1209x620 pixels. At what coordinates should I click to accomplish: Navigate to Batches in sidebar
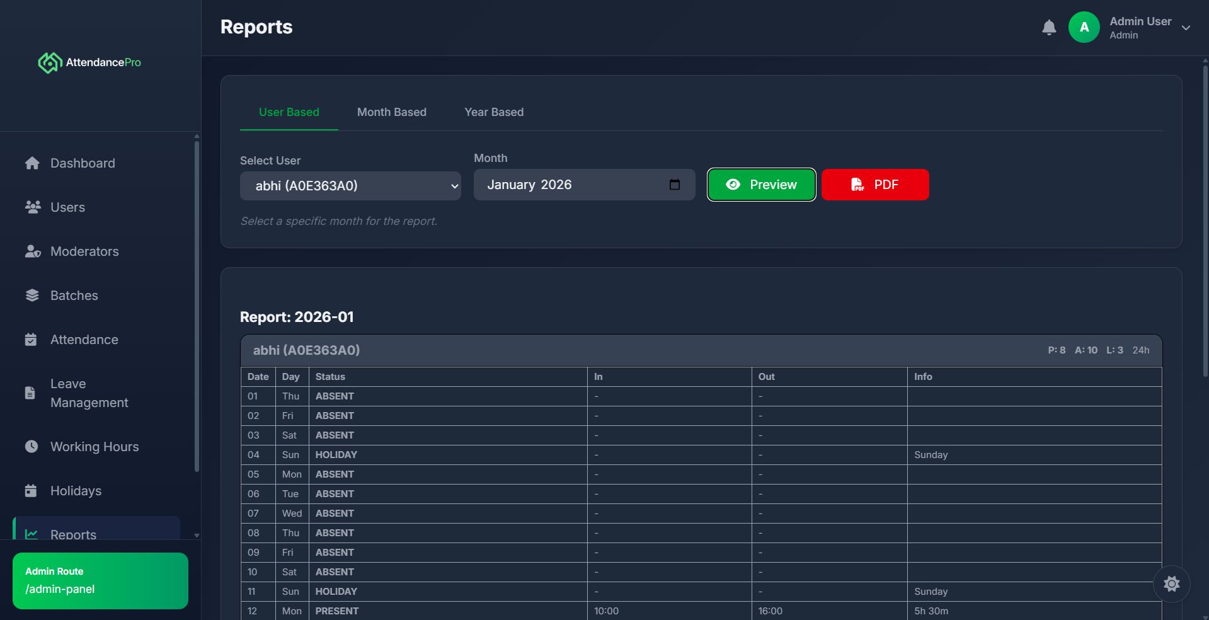[74, 296]
